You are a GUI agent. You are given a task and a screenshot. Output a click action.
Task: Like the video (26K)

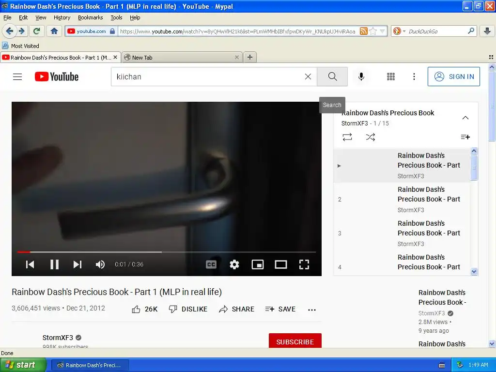[x=144, y=309]
